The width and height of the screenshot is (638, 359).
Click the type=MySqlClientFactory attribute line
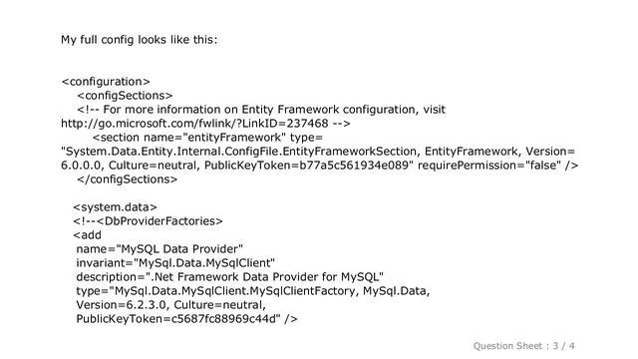tap(252, 291)
